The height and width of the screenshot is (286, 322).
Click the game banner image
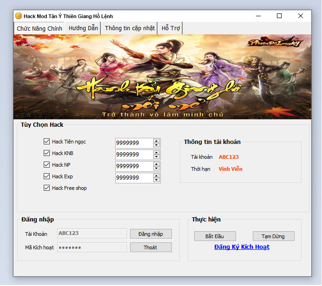[162, 77]
